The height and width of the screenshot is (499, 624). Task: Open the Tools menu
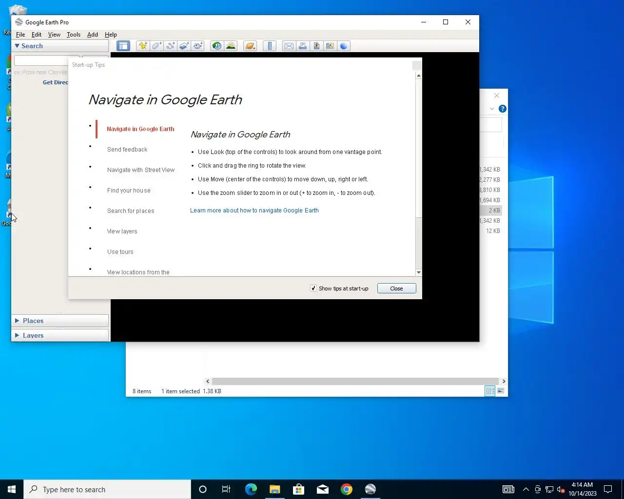74,35
